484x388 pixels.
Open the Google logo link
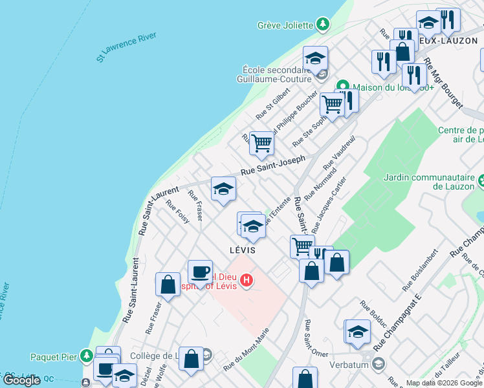click(x=21, y=380)
